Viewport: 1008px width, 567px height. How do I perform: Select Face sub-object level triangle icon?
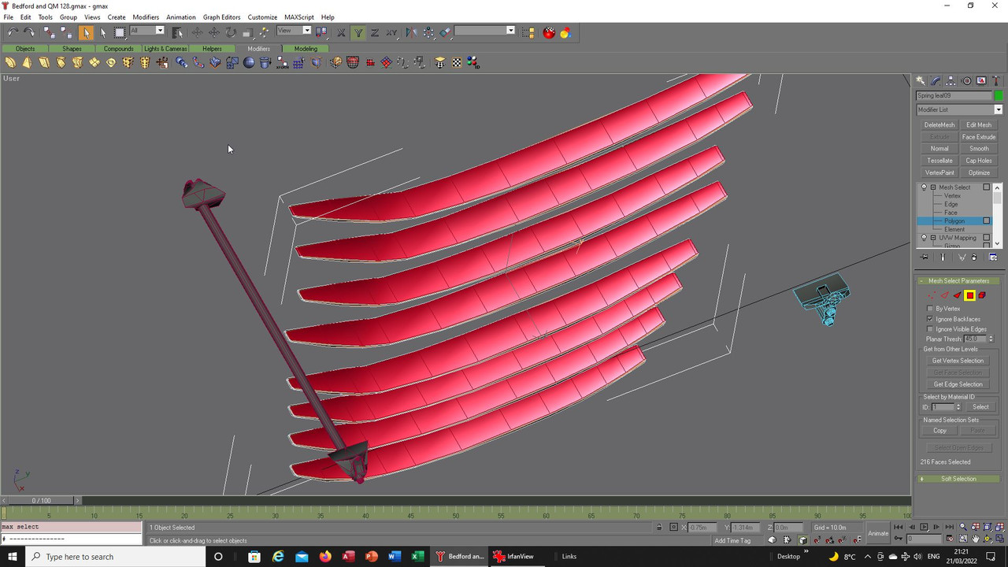[x=957, y=295]
